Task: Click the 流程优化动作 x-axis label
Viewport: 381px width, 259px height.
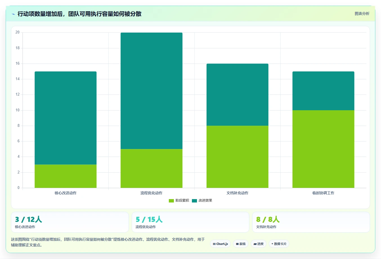Action: [x=151, y=193]
